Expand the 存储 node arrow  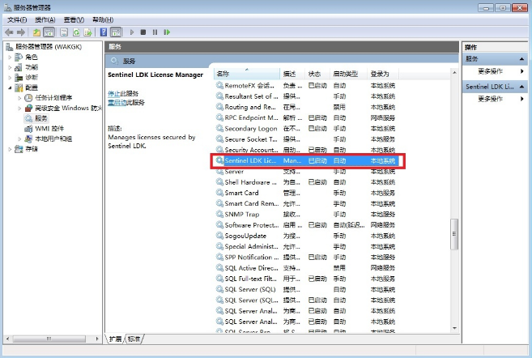(10, 149)
